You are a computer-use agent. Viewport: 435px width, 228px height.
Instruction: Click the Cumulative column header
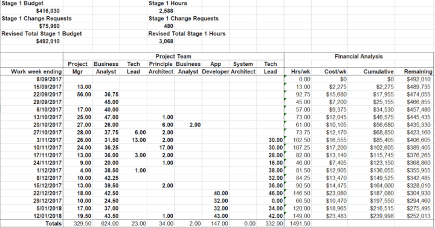click(x=378, y=71)
